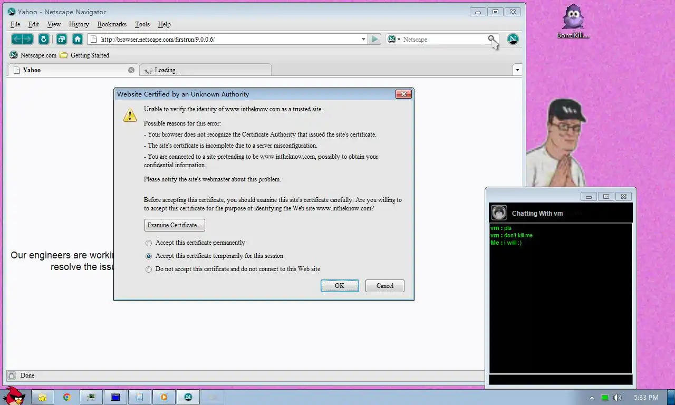The image size is (675, 405).
Task: Open the list-all-tabs dropdown arrow
Action: pos(517,70)
